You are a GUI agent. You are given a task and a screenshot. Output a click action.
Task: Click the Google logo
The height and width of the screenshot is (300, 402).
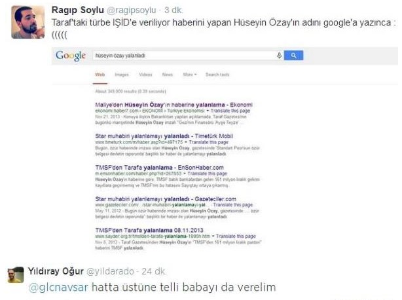71,56
